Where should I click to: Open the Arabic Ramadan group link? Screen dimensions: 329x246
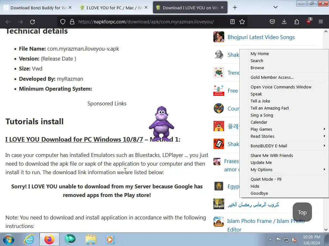[x=253, y=204]
